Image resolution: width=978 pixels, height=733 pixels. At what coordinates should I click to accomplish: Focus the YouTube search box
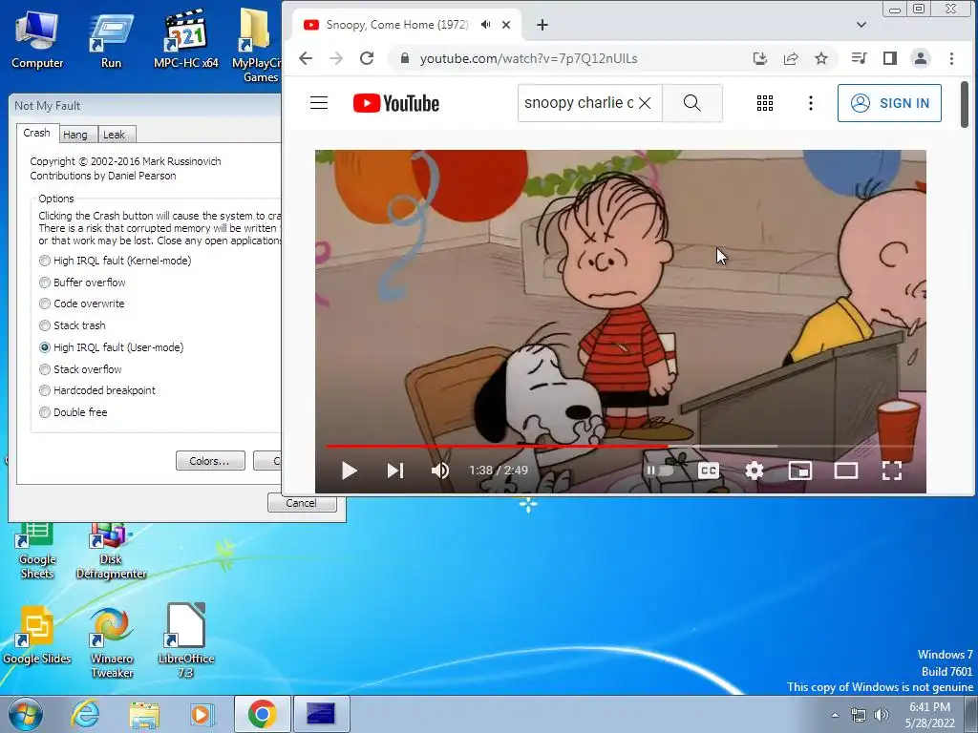(x=578, y=103)
